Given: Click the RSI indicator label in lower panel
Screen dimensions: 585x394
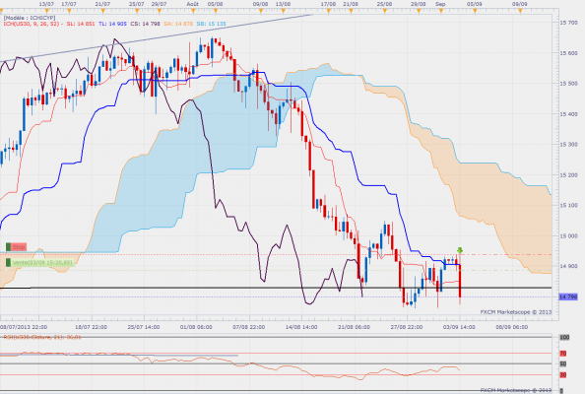Looking at the screenshot, I should (42, 337).
